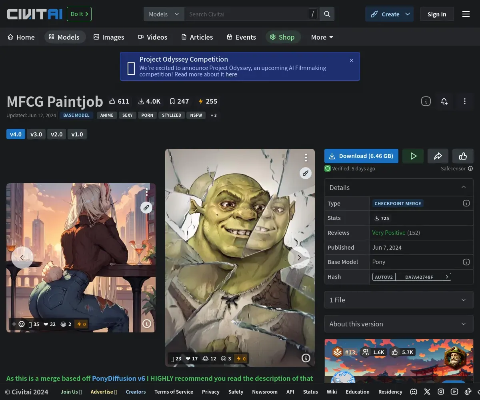Open Terms of Service footer link

pos(174,392)
